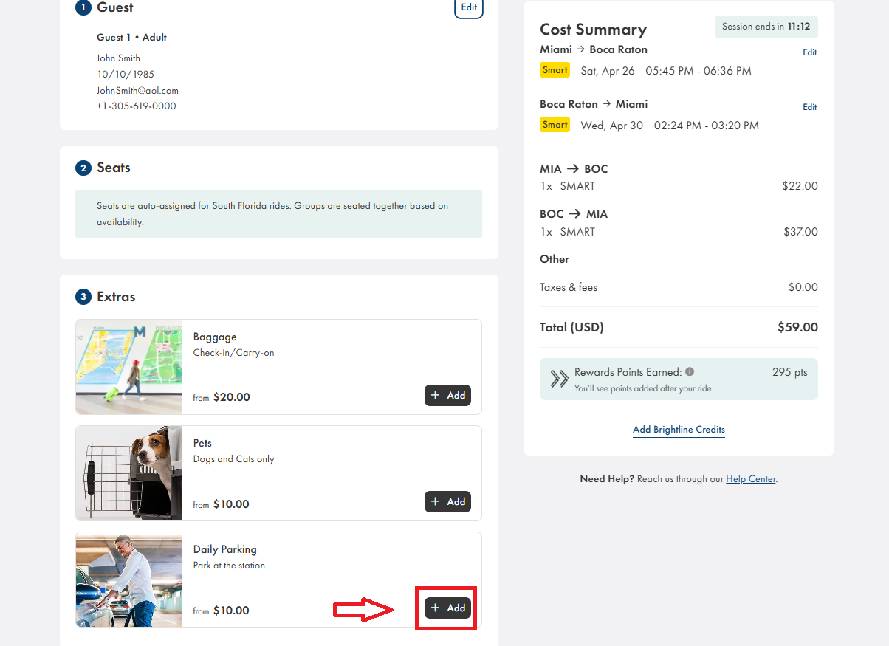
Task: Edit the Guest details
Action: (x=469, y=7)
